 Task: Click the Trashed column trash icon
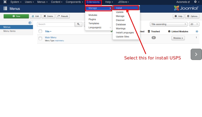149,31
